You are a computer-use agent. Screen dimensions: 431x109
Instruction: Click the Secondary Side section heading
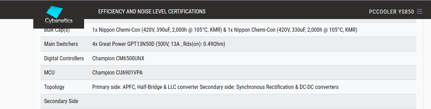[61, 101]
